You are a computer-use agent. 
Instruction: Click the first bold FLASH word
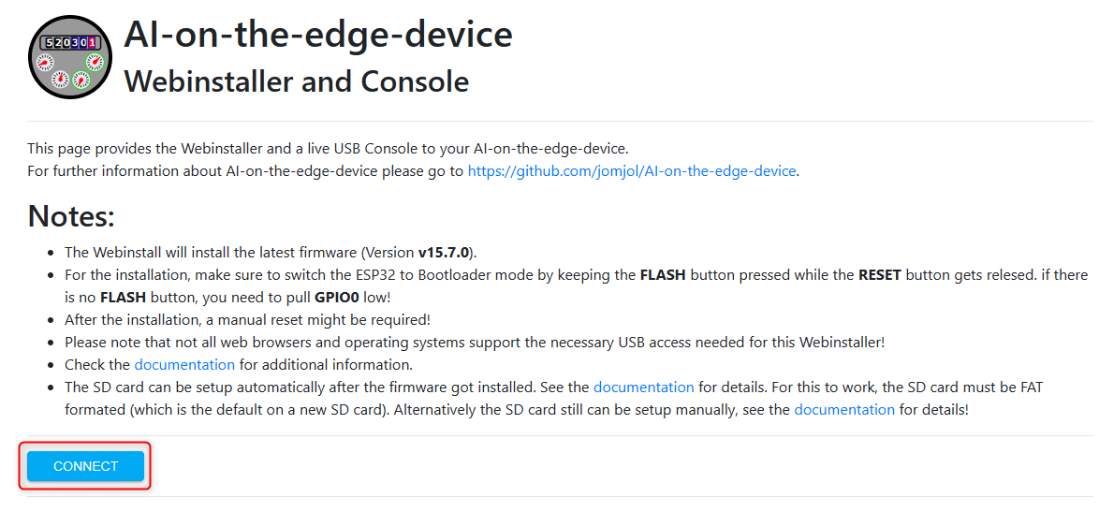tap(664, 274)
